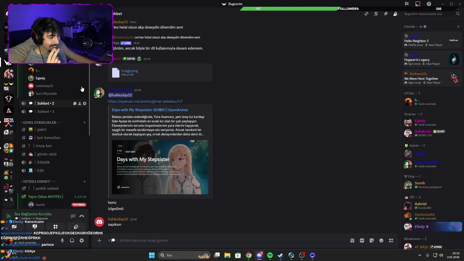Image resolution: width=464 pixels, height=261 pixels.
Task: Open the Etkinlik settings gear icon
Action: (425, 26)
